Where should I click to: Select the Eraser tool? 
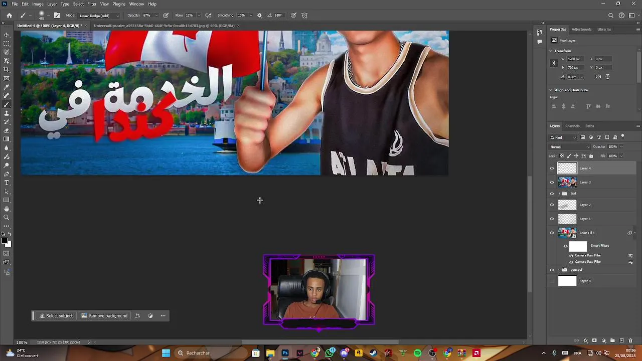[7, 130]
